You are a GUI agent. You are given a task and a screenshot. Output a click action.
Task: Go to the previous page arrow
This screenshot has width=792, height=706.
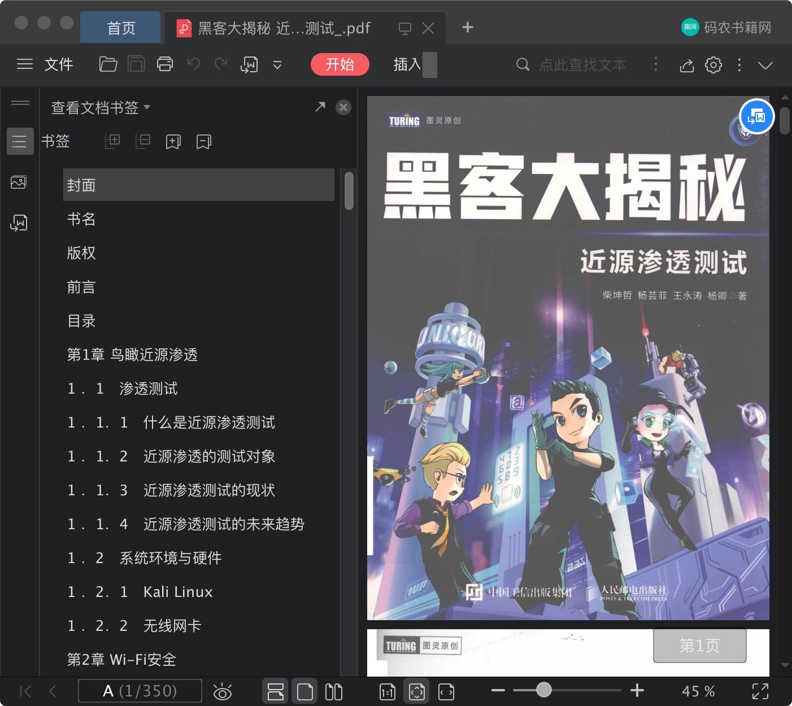pos(53,691)
